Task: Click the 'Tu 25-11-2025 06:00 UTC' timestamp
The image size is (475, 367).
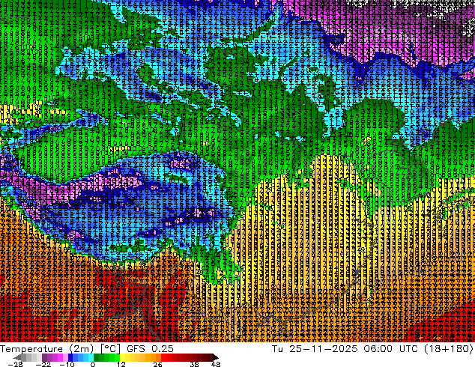Action: pos(344,349)
